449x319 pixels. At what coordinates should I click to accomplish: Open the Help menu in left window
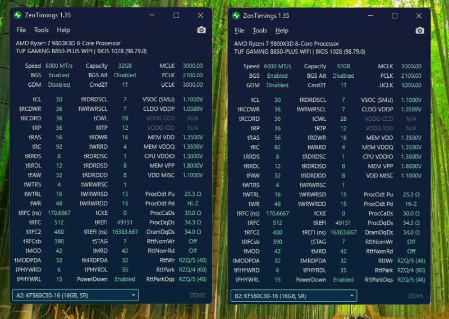63,30
